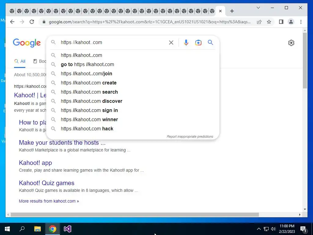
Task: Open File Explorer from the taskbar
Action: point(37,229)
